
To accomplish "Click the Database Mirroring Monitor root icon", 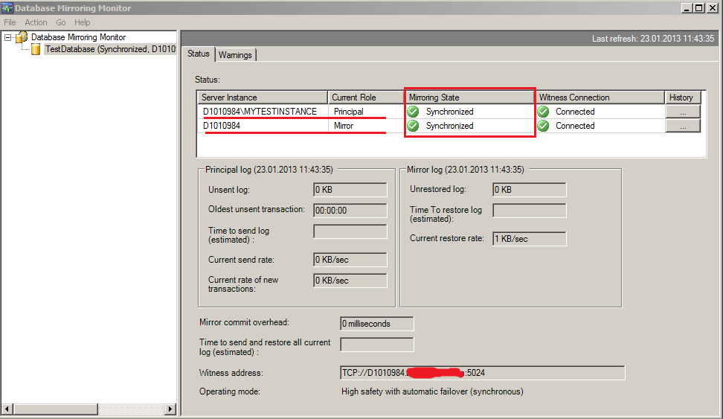I will coord(22,37).
